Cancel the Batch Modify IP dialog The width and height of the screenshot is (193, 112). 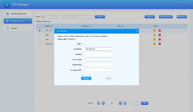pyautogui.click(x=108, y=78)
